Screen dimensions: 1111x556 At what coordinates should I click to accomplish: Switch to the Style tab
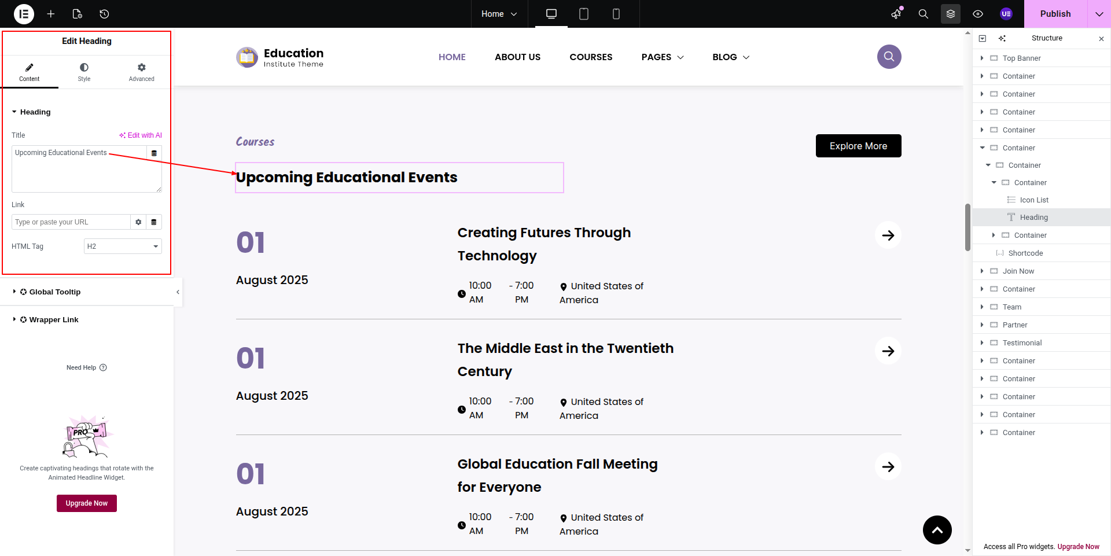[x=84, y=72]
